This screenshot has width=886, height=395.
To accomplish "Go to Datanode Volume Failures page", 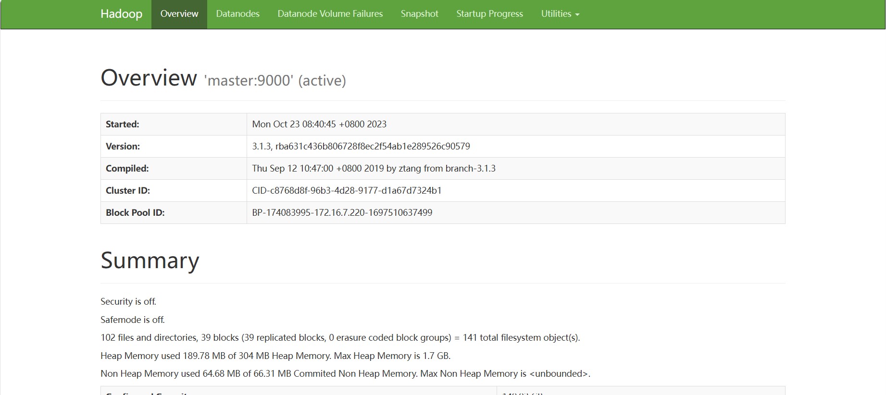I will pyautogui.click(x=330, y=14).
